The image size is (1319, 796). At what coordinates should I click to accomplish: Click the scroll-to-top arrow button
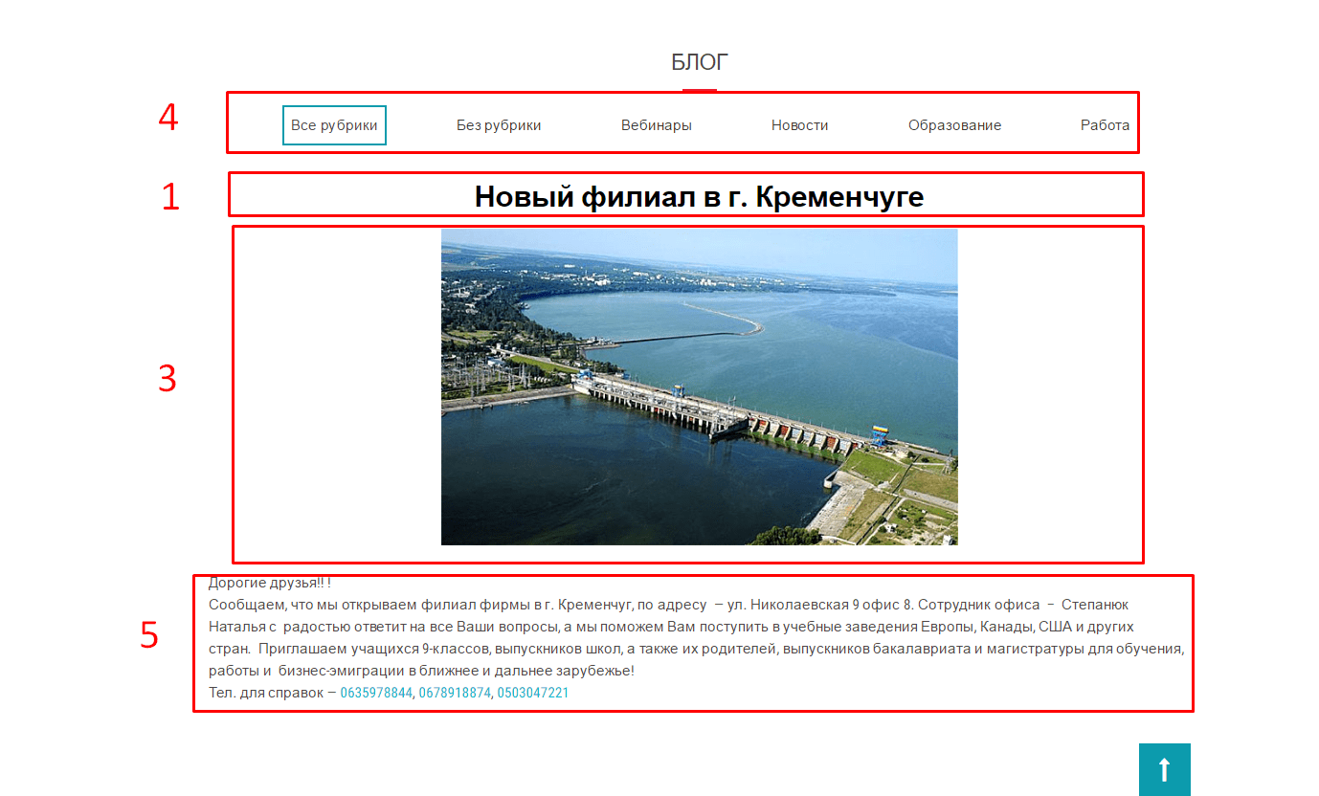coord(1165,769)
